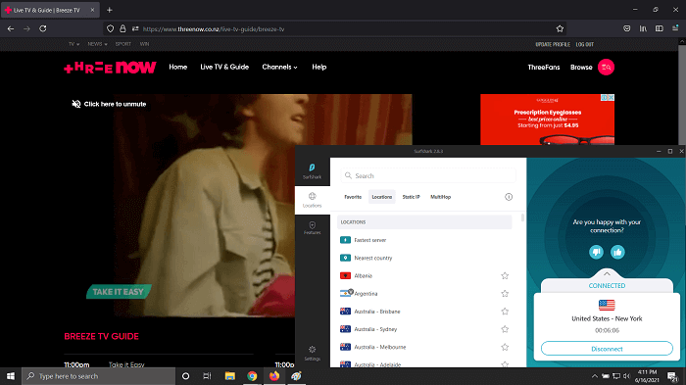Click the WIN link in top bar

144,44
